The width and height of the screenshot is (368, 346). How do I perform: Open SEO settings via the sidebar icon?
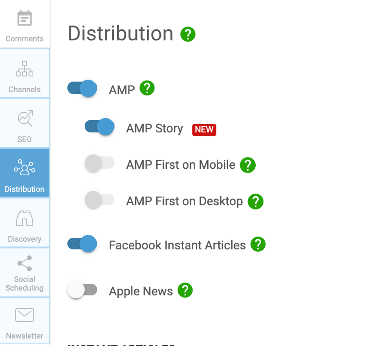25,124
